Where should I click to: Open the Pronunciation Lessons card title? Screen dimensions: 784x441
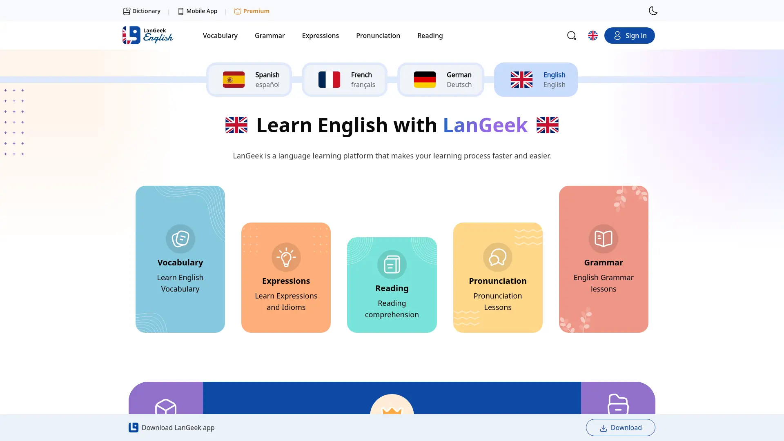pyautogui.click(x=497, y=281)
